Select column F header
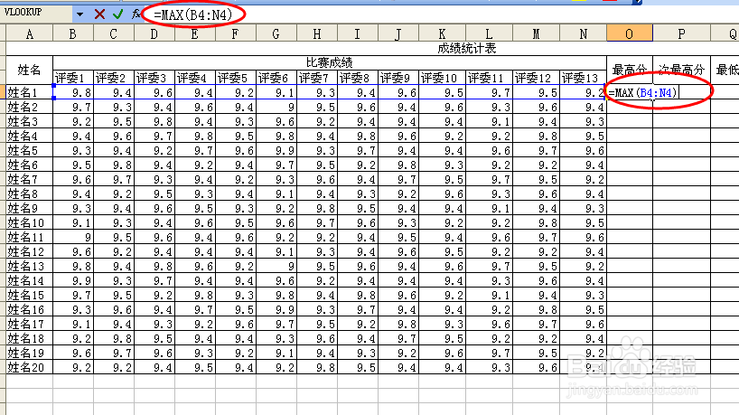 coord(235,33)
